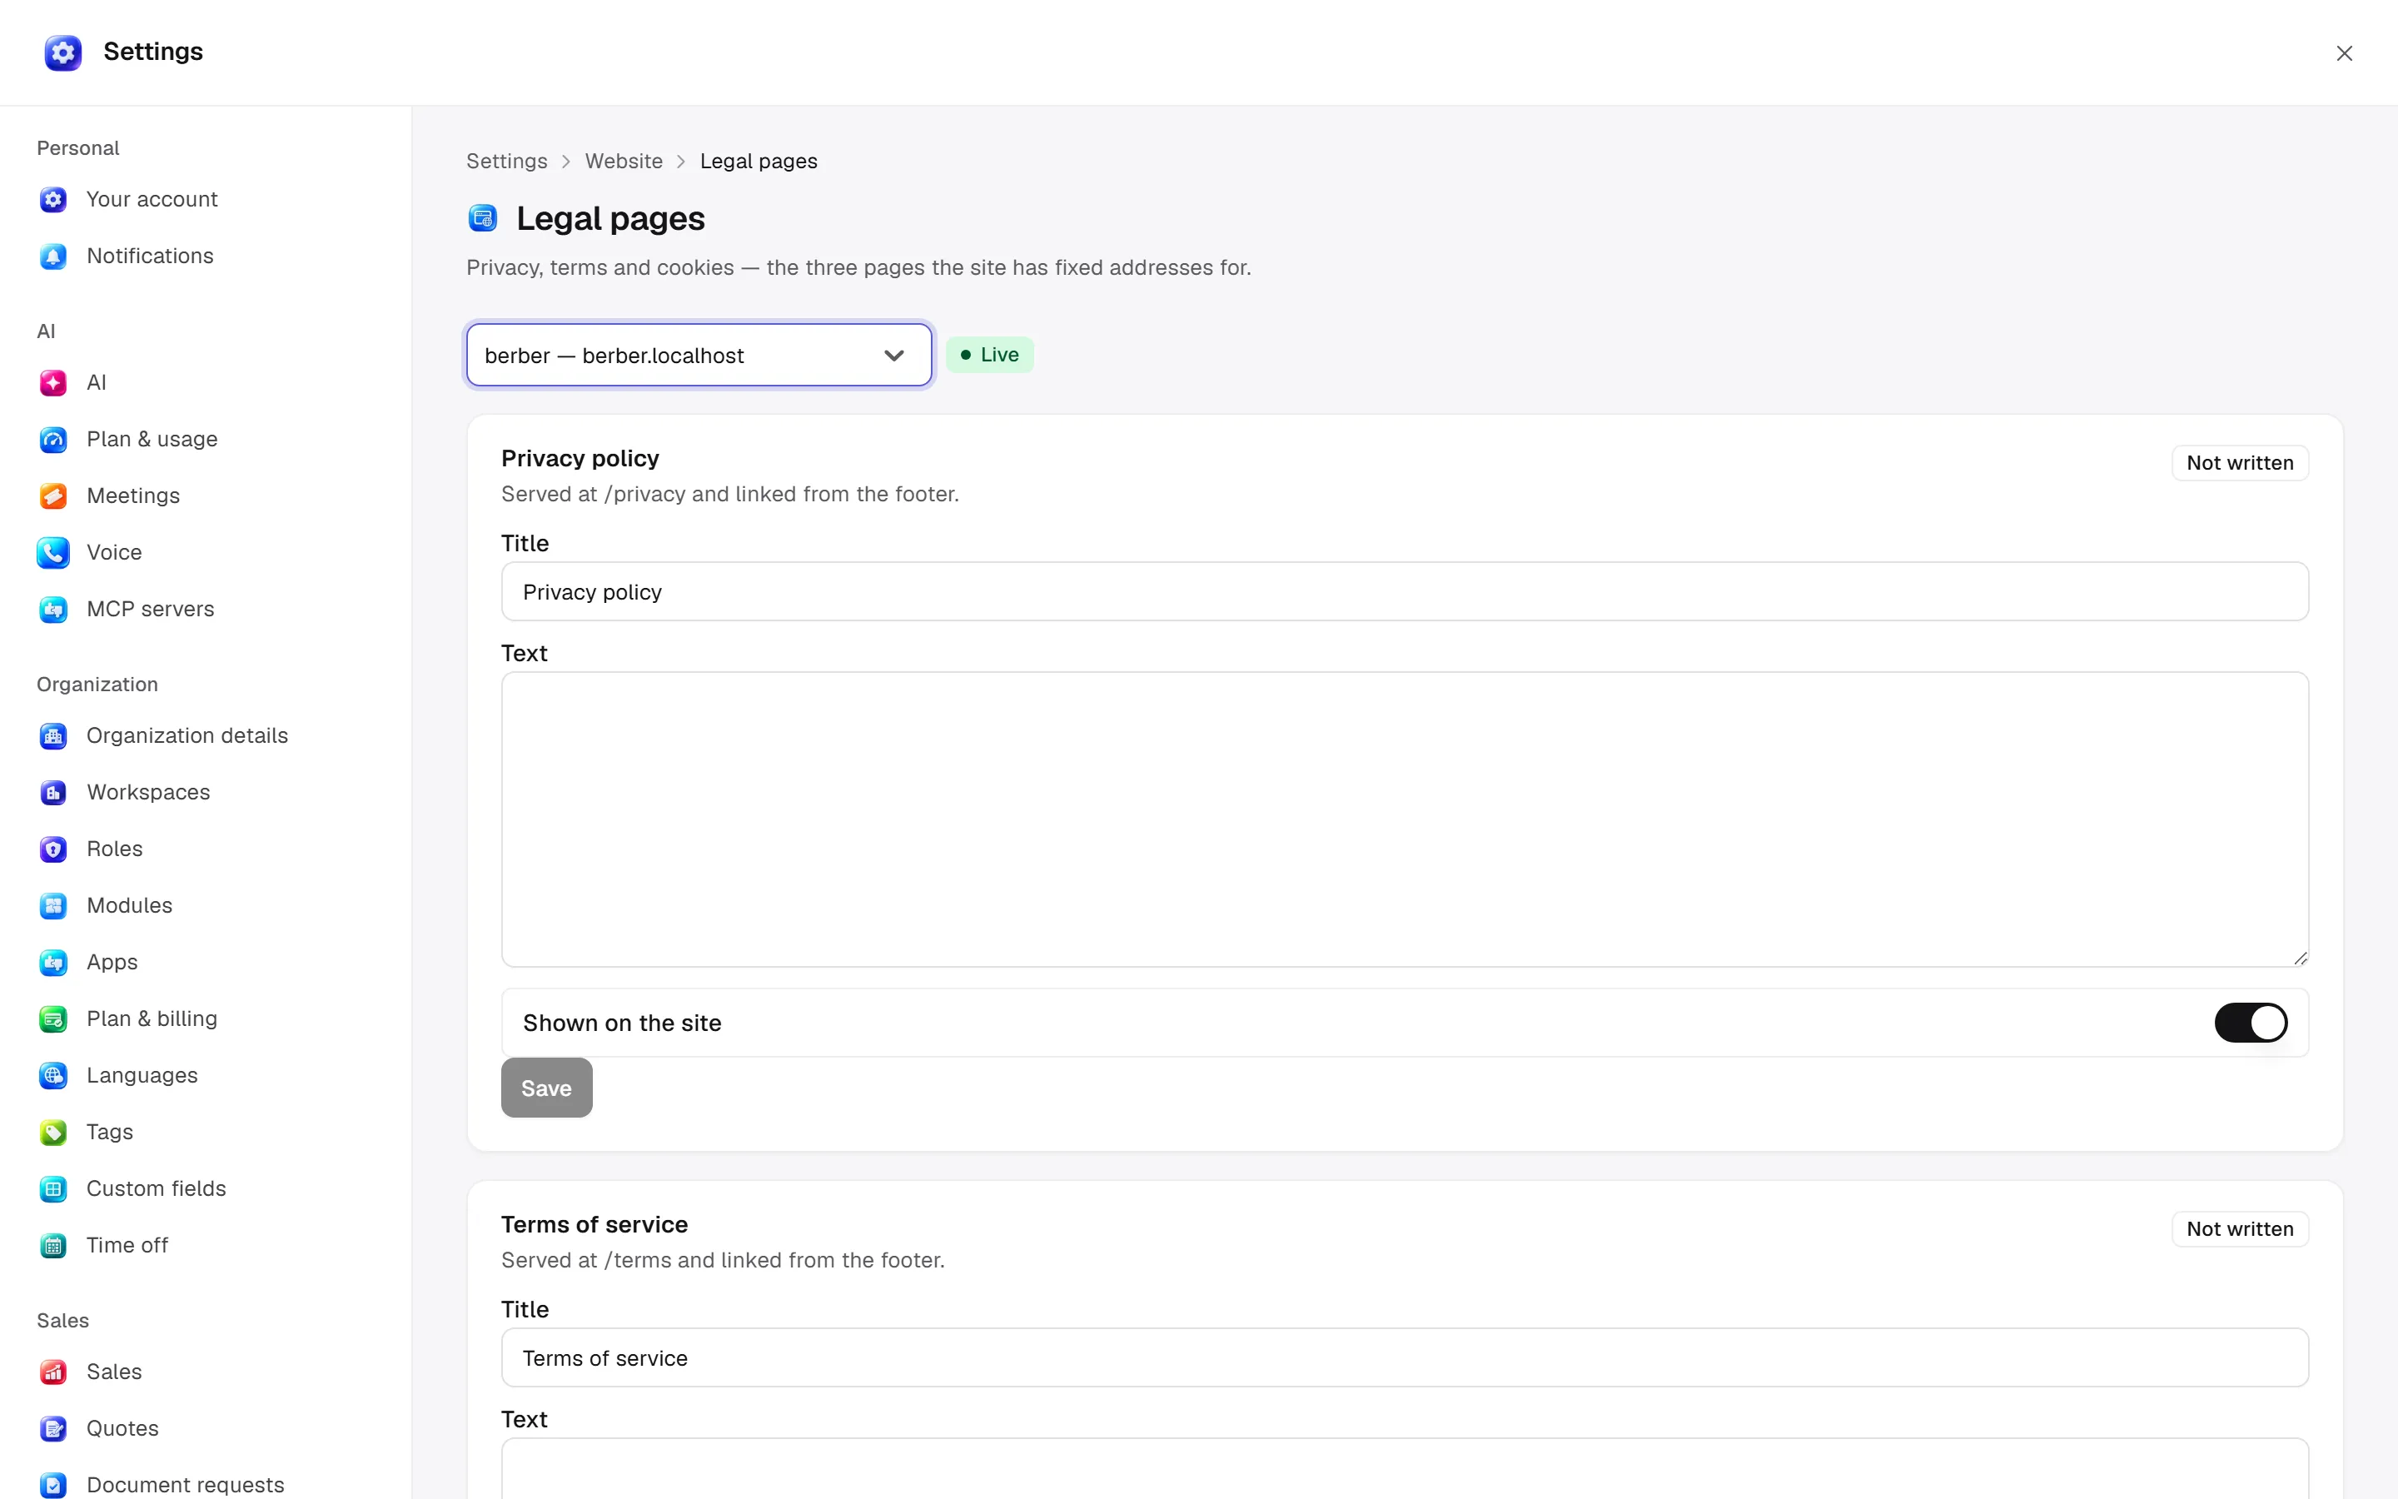
Task: Click the green Live status badge
Action: [x=989, y=355]
